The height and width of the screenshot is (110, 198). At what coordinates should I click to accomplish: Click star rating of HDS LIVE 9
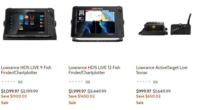coord(8,82)
